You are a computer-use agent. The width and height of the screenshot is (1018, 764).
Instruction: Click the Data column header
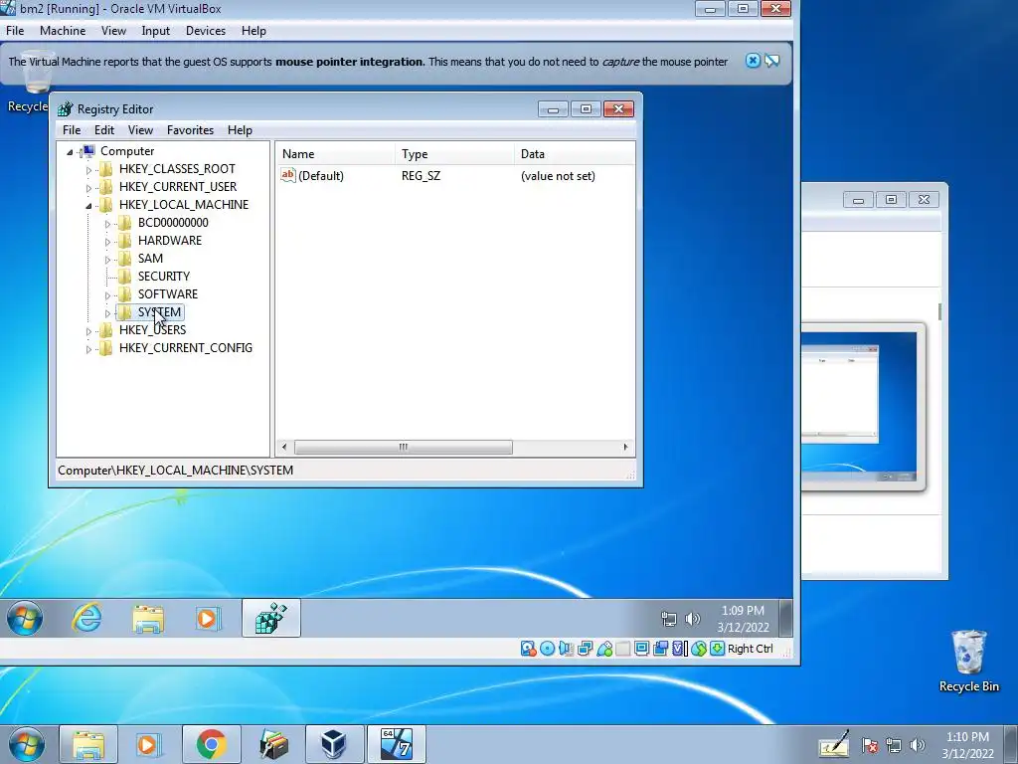click(x=574, y=154)
